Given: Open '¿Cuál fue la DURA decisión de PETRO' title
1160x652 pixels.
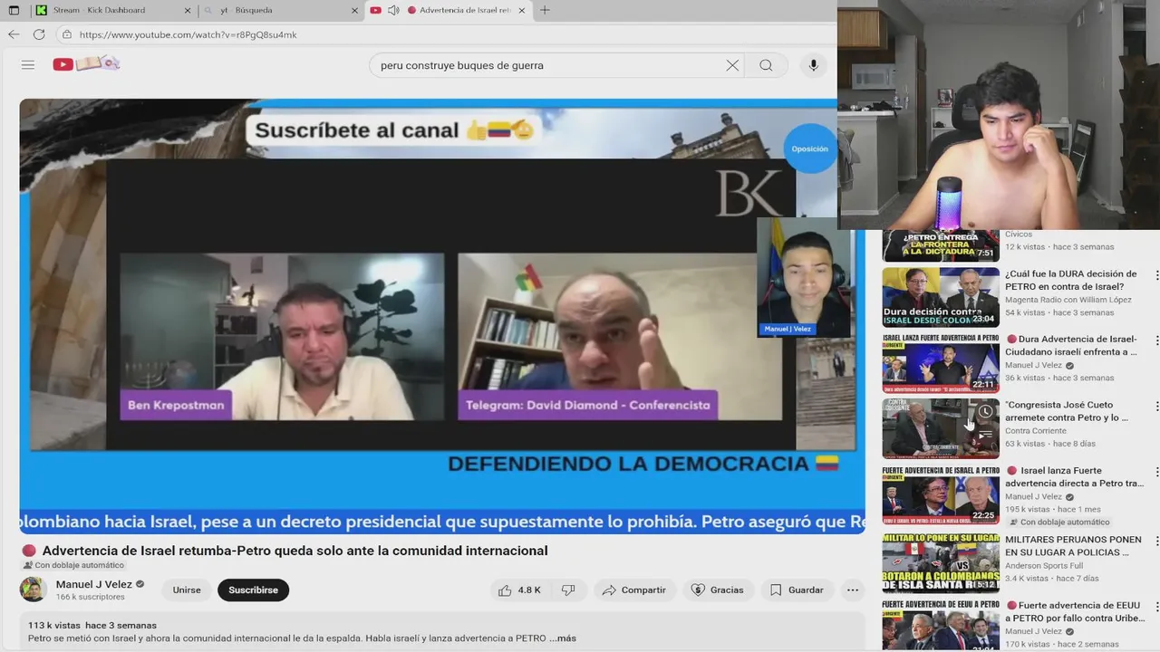Looking at the screenshot, I should tap(1070, 281).
